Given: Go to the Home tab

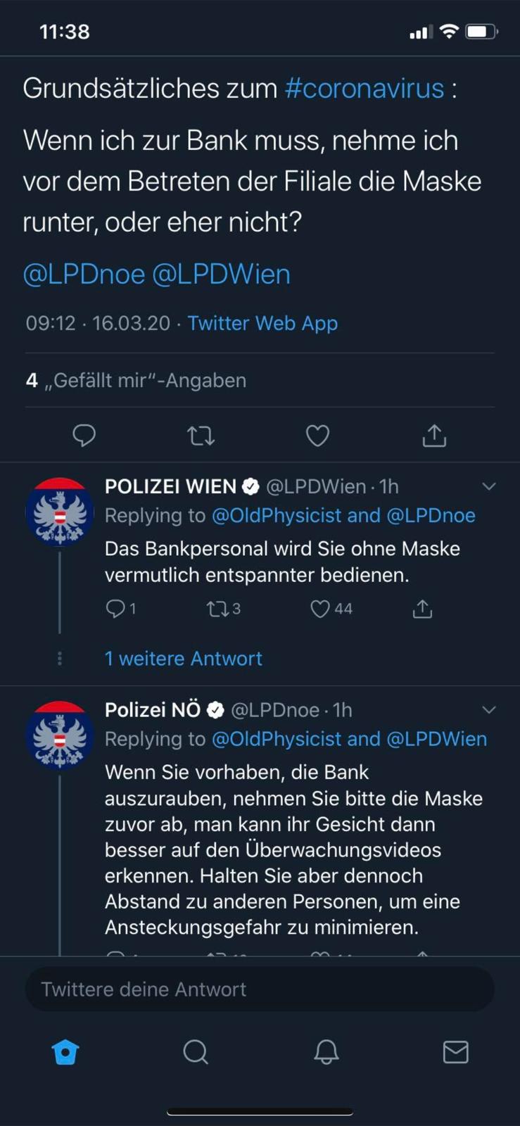Looking at the screenshot, I should click(65, 1052).
